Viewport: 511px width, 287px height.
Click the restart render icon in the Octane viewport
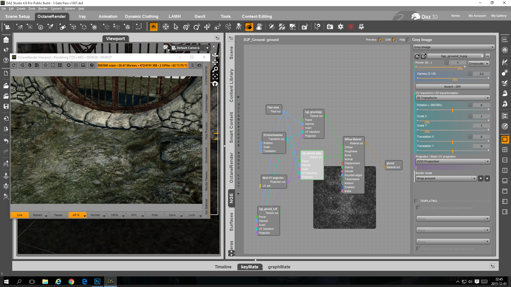click(x=14, y=65)
